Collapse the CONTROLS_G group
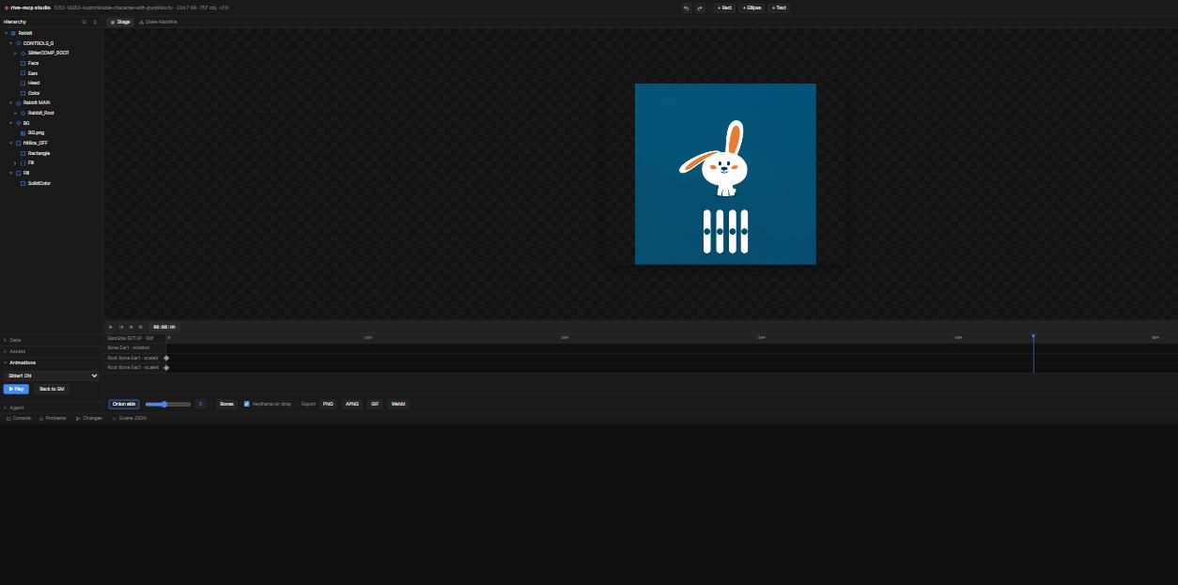 (x=10, y=43)
